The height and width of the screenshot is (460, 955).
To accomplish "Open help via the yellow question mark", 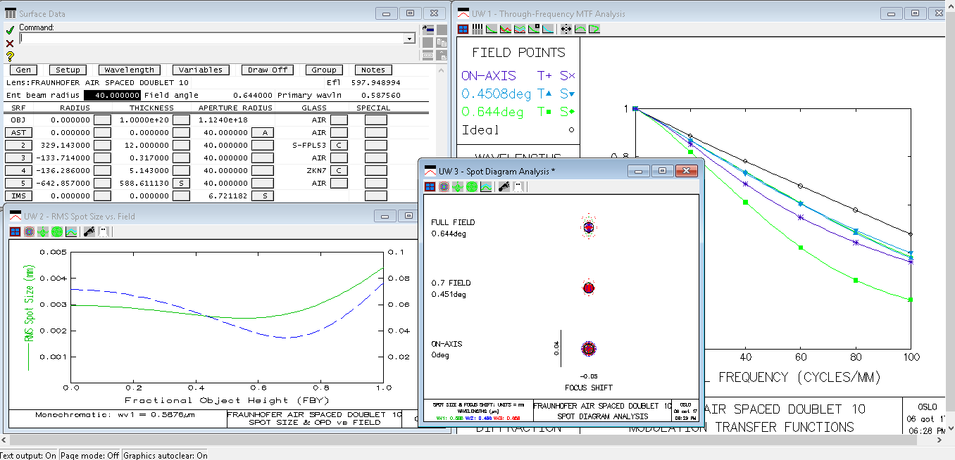I will (x=10, y=56).
